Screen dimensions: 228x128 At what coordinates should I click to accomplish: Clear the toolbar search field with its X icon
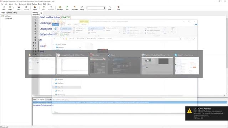tap(105, 8)
